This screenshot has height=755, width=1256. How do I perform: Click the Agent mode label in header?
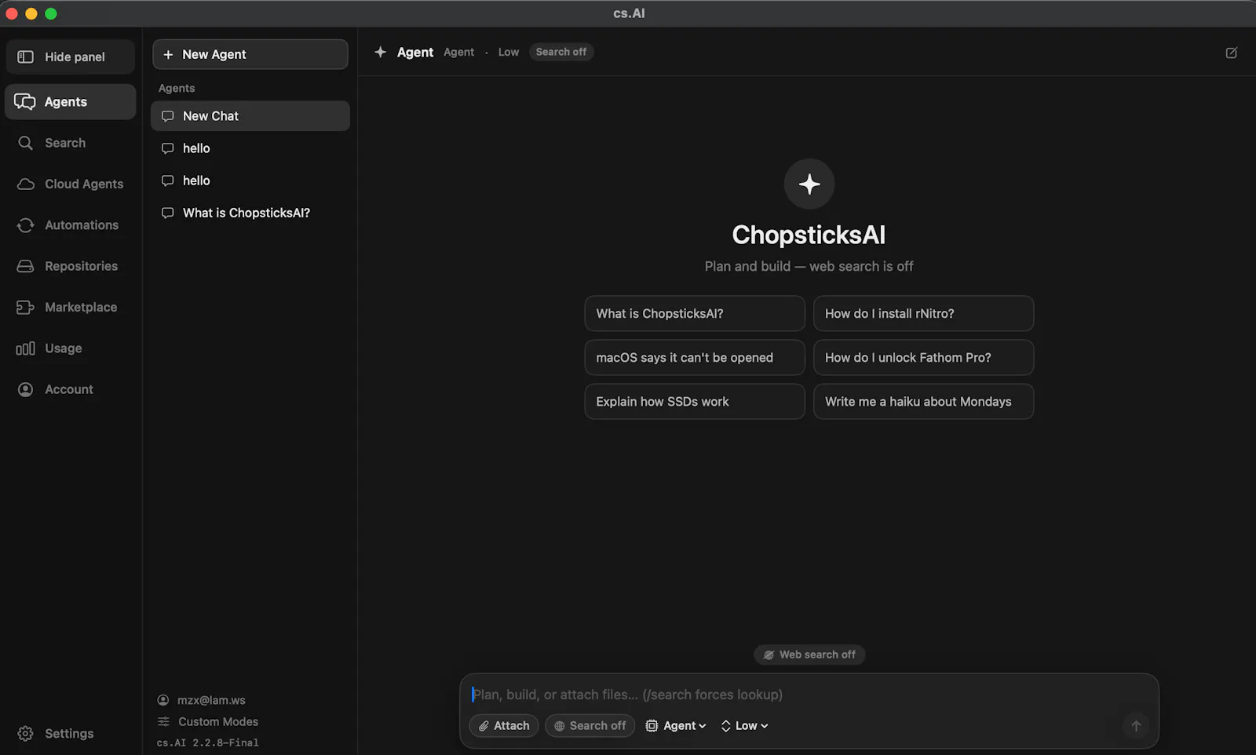458,52
